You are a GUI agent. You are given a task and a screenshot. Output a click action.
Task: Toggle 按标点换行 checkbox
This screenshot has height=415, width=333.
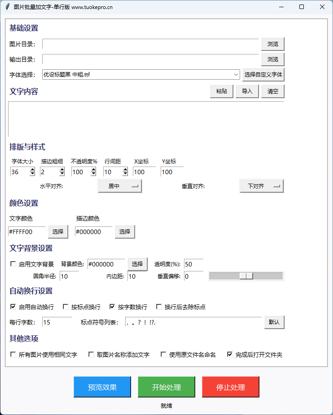point(66,307)
